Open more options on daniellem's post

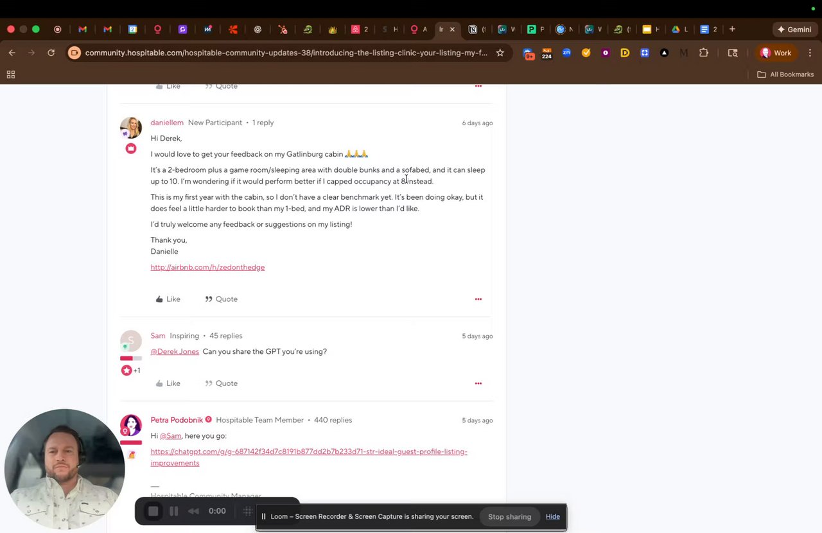(x=478, y=299)
